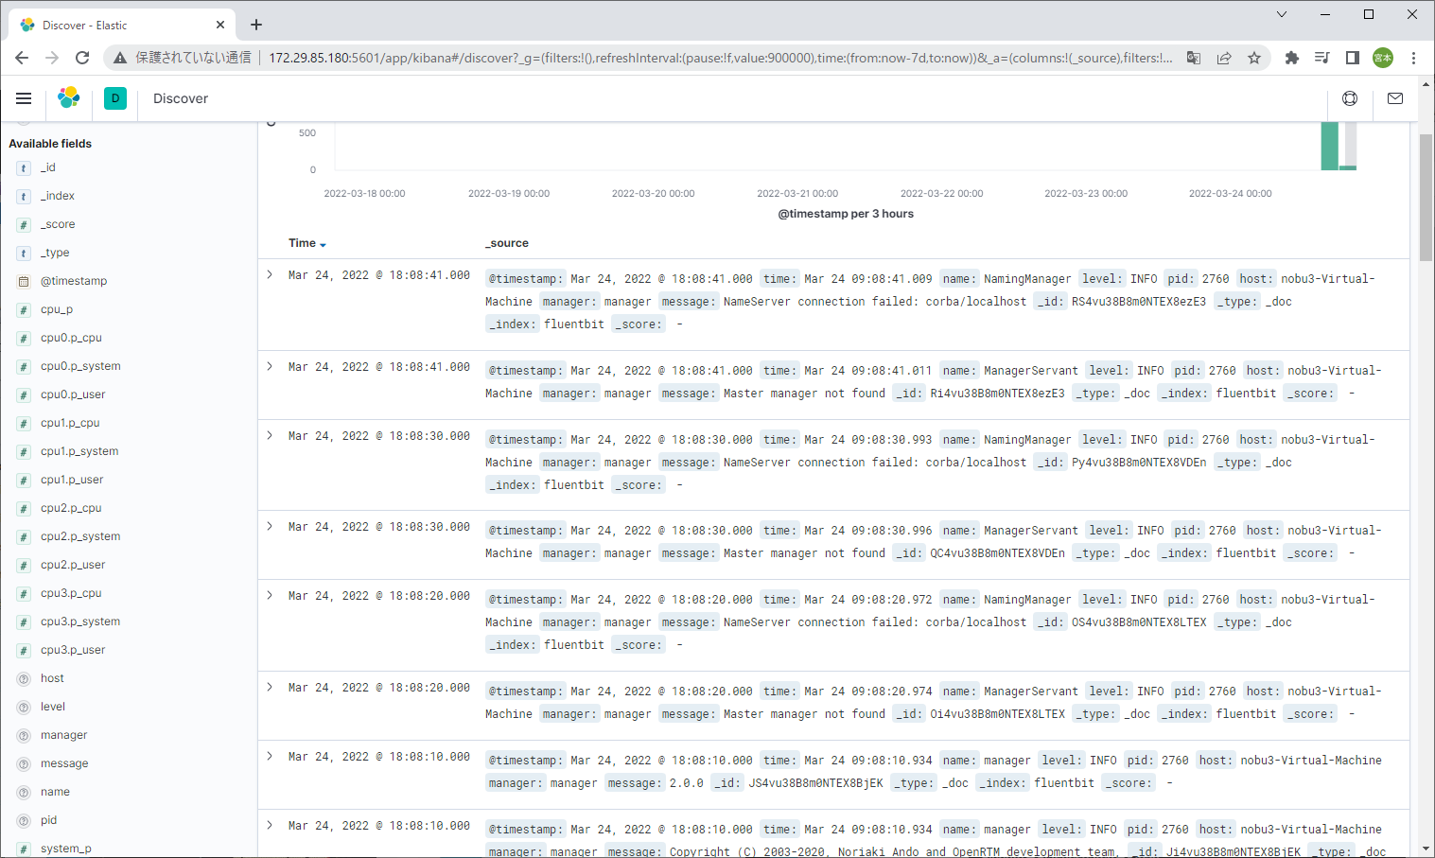
Task: Open the media control icon in toolbar
Action: coord(1322,58)
